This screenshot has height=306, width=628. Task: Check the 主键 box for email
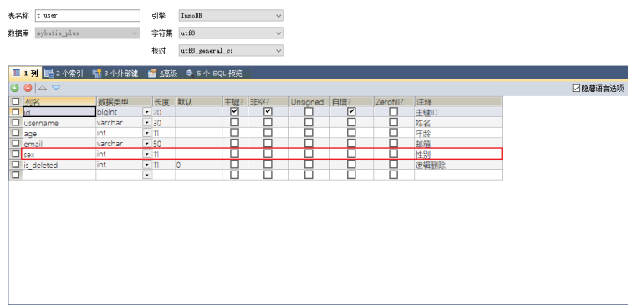[x=235, y=143]
